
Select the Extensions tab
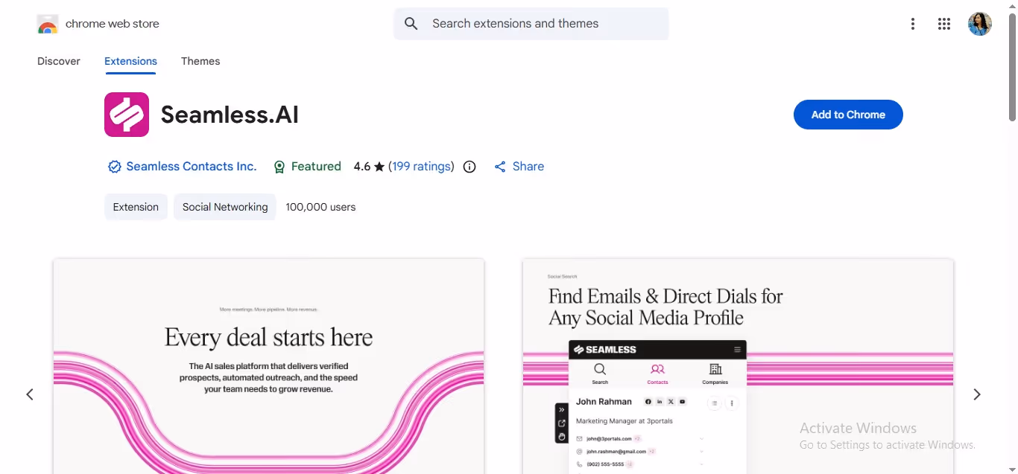(x=130, y=61)
